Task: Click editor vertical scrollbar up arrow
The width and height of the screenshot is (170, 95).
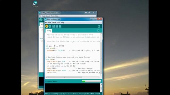Action: pos(101,34)
